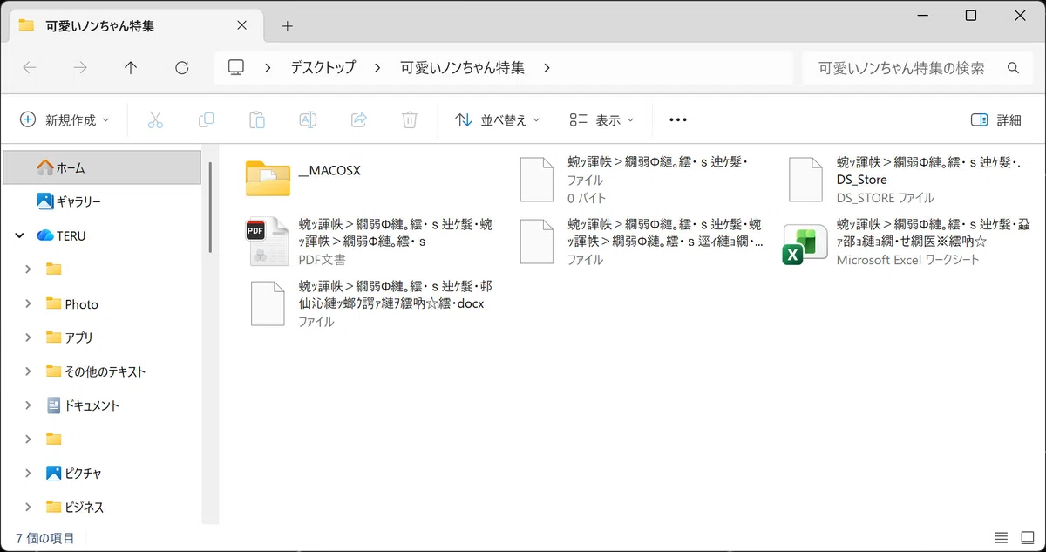Open ホーム in navigation pane
Viewport: 1046px width, 552px height.
click(x=102, y=167)
